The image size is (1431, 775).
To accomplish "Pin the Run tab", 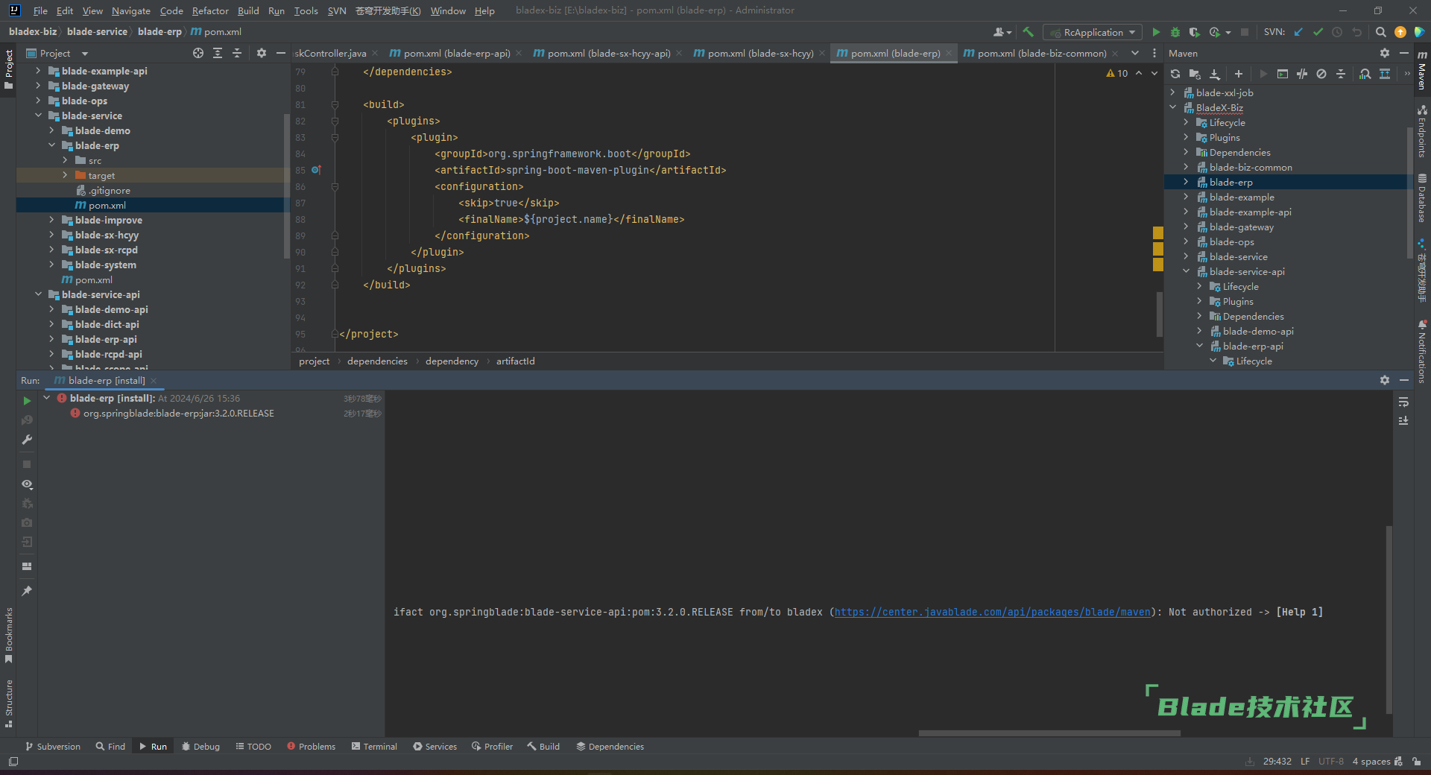I will click(27, 591).
